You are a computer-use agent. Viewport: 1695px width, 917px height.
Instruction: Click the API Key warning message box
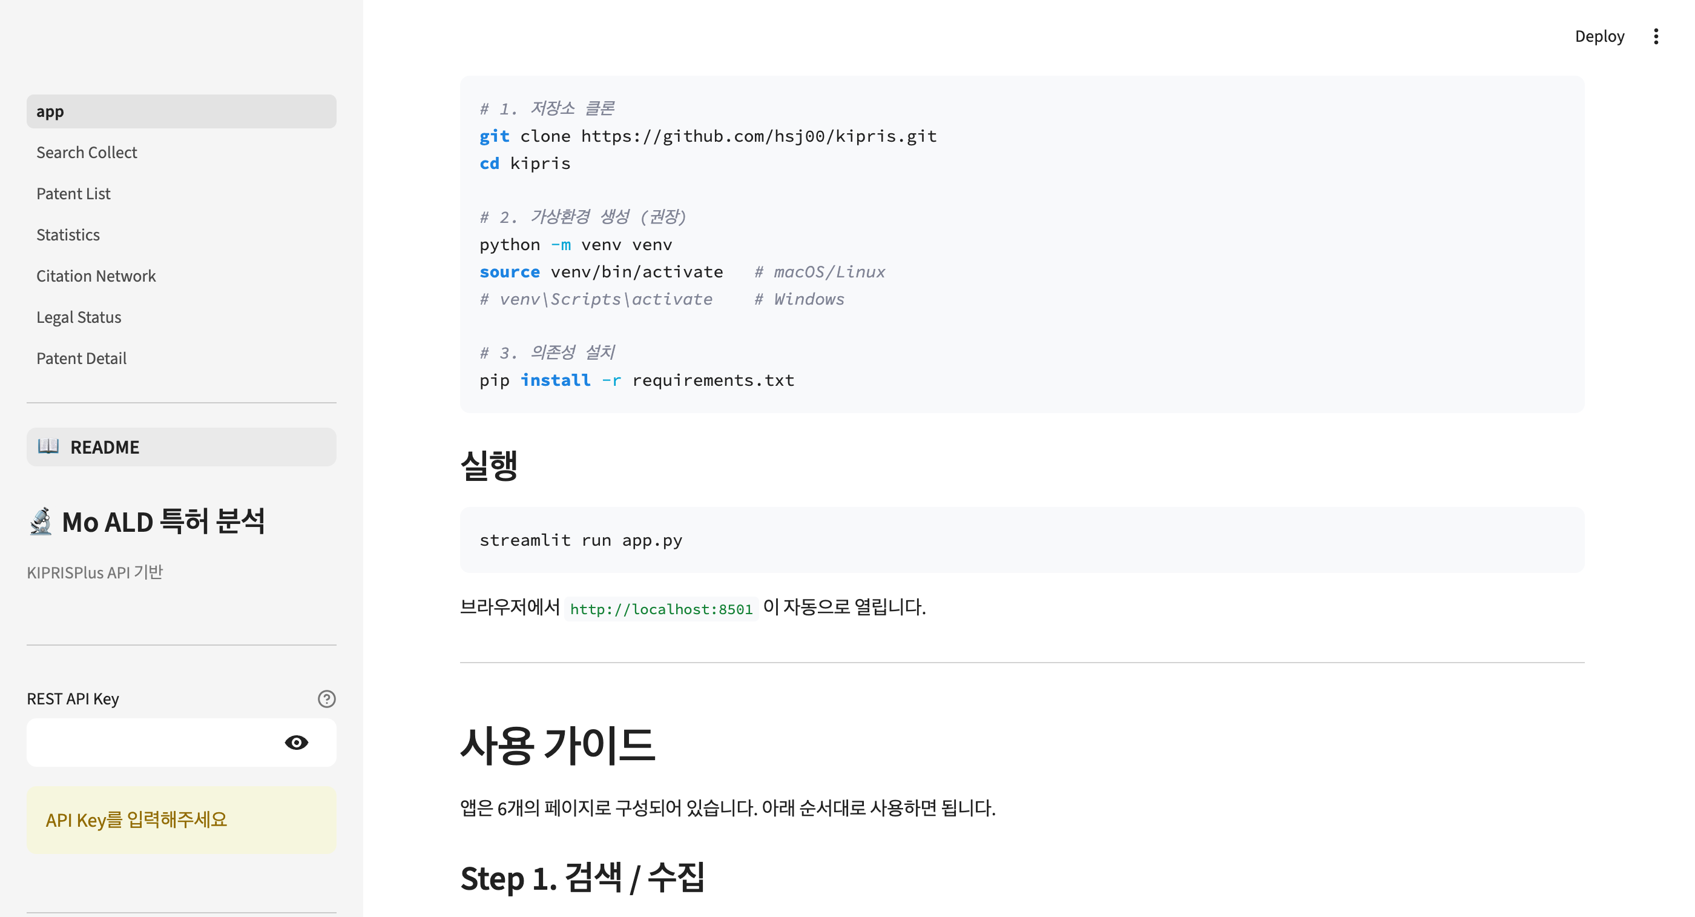(x=181, y=819)
